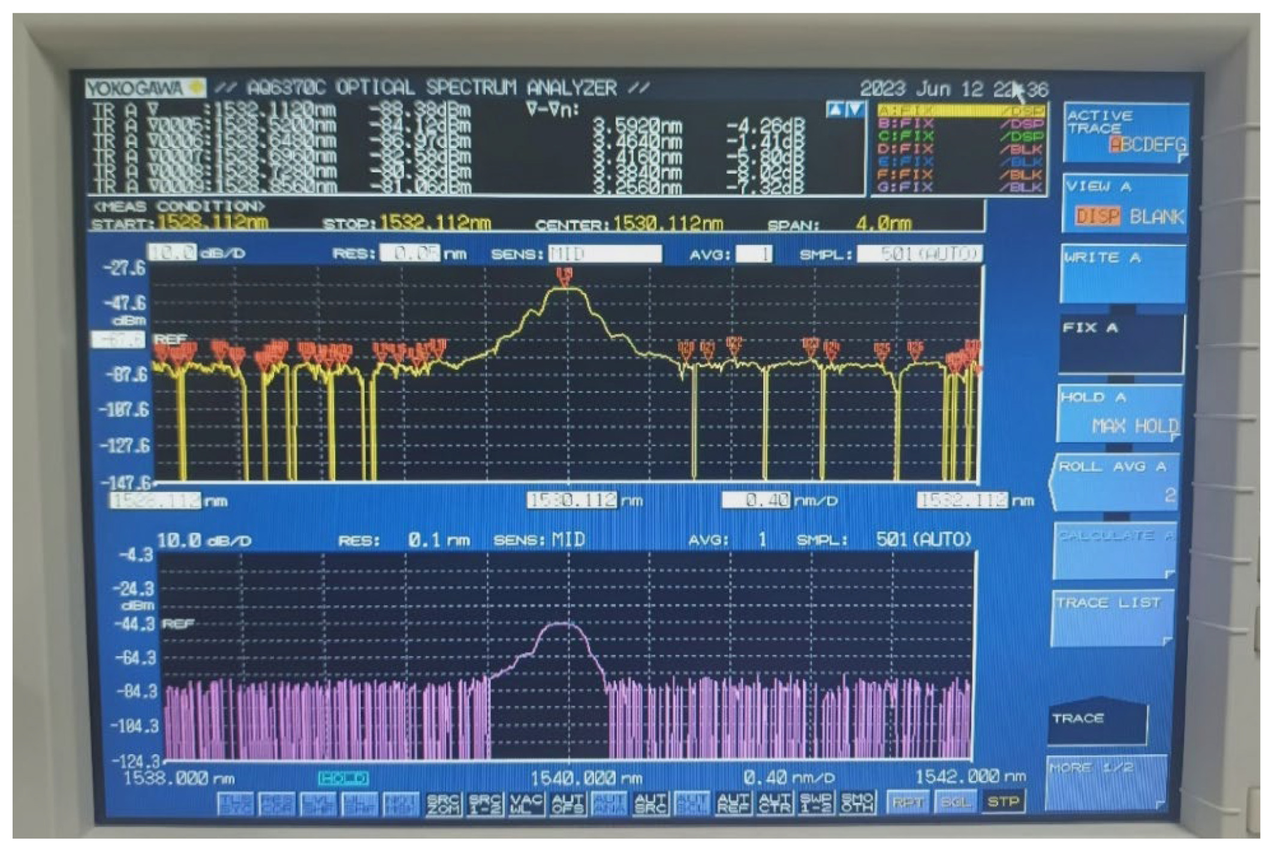
Task: Click marker list scroll down arrow
Action: (855, 110)
